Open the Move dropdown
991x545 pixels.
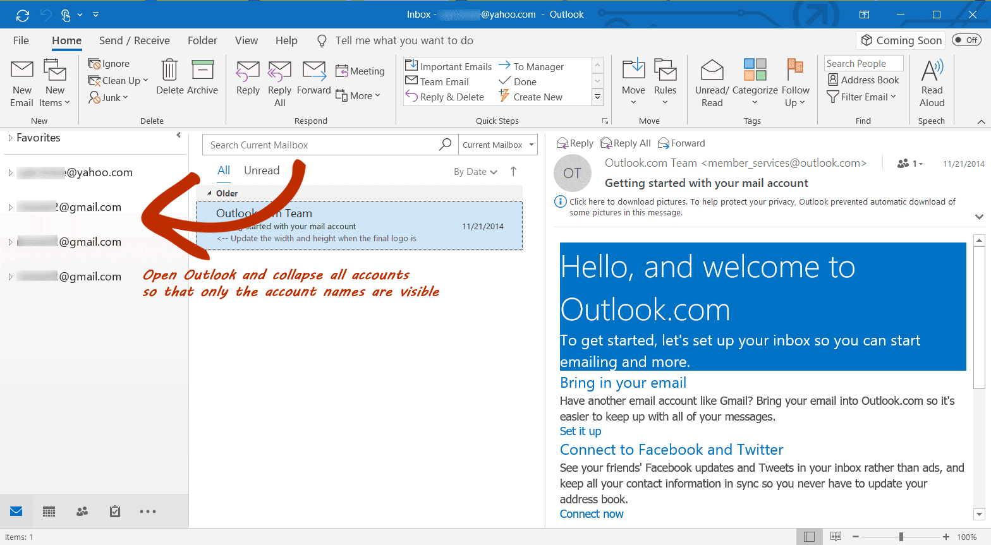[633, 83]
